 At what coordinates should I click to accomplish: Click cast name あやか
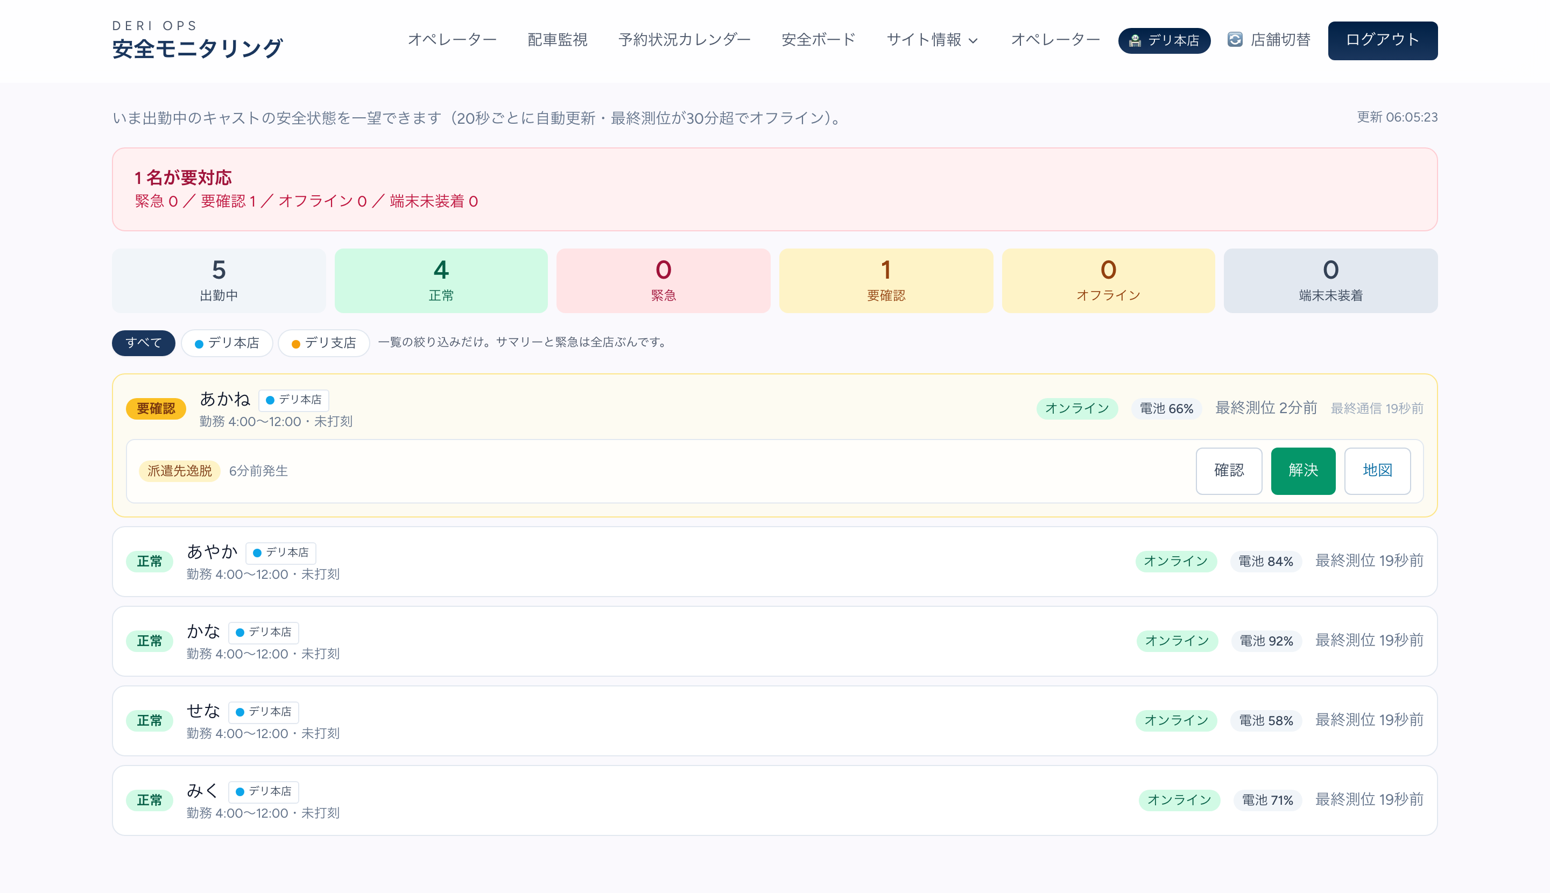point(212,552)
